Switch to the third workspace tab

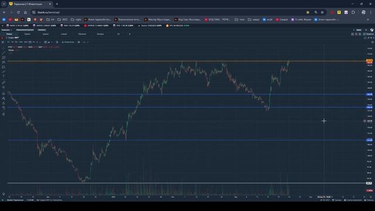pos(46,34)
